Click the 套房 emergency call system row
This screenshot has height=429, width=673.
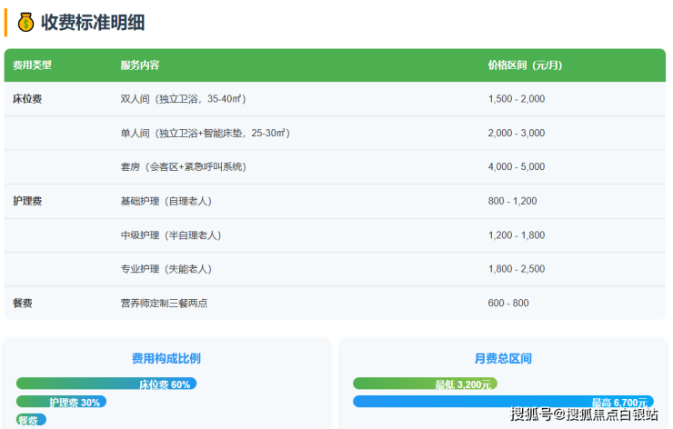point(183,167)
